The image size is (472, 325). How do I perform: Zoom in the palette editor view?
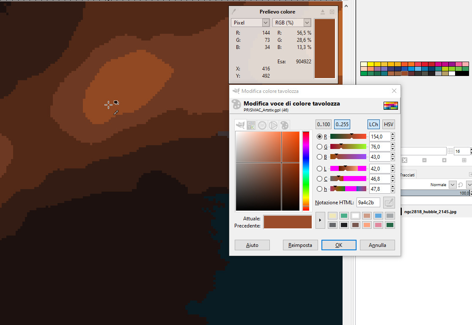[445, 160]
